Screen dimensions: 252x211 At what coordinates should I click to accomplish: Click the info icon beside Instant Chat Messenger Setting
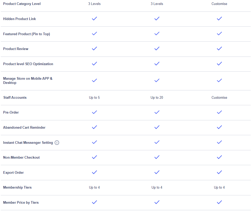point(57,143)
